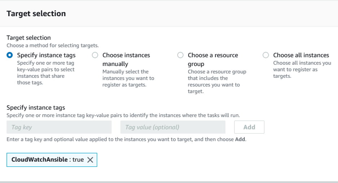
Task: Click the Tag key input field
Action: [59, 127]
